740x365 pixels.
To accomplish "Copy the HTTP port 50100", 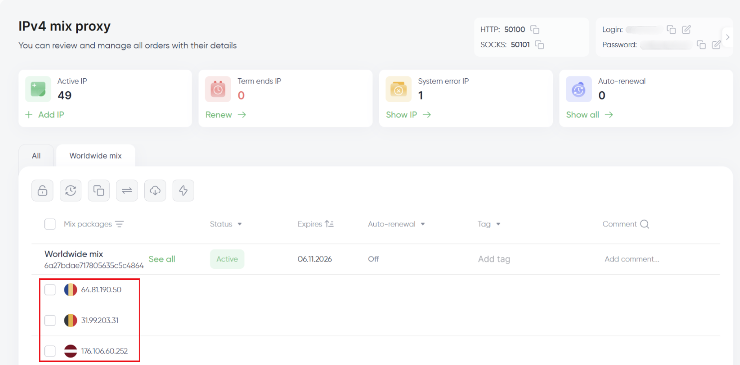I will 534,29.
